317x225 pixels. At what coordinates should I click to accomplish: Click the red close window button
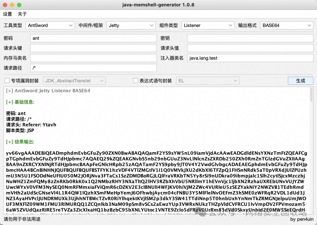pyautogui.click(x=5, y=5)
